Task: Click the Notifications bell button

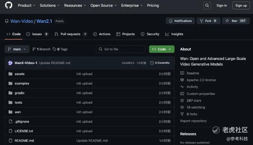Action: 180,21
